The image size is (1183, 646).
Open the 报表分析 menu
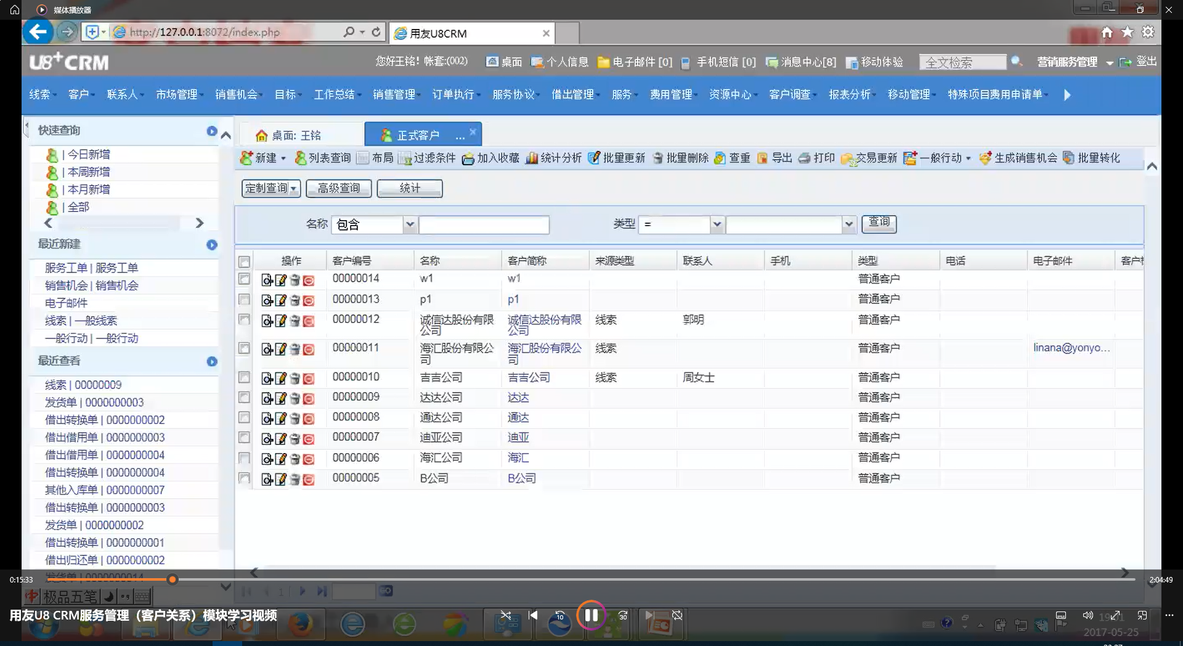(x=852, y=94)
